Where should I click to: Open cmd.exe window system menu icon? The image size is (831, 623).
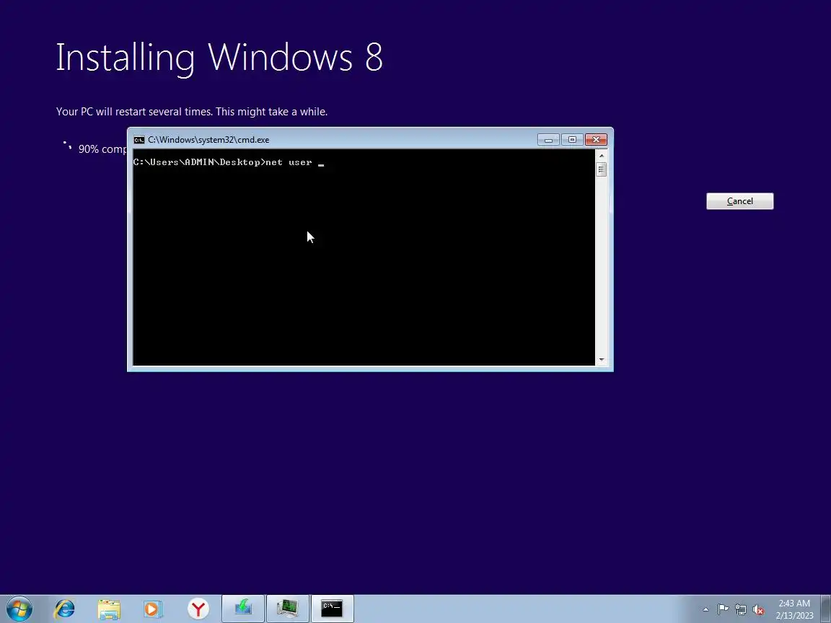coord(138,140)
